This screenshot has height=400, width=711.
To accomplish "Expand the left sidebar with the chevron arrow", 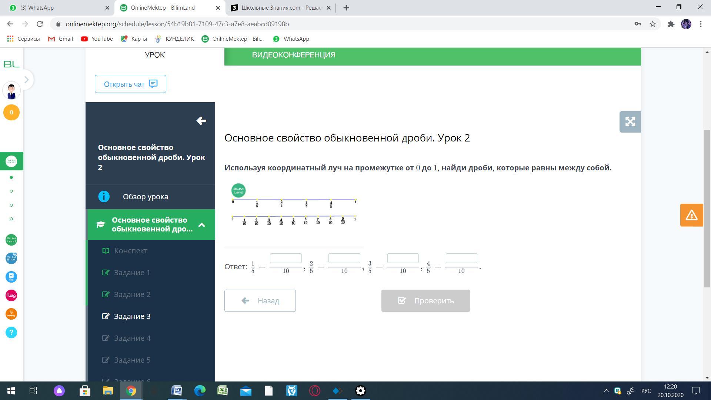I will (26, 80).
